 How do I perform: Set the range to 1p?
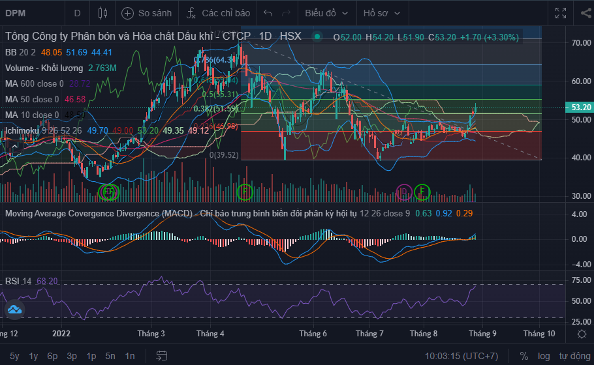pyautogui.click(x=91, y=356)
